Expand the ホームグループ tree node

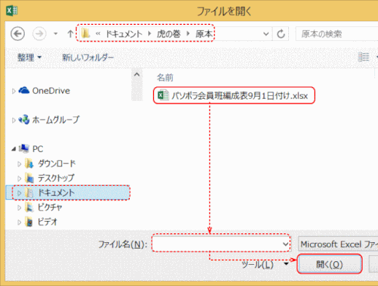(14, 120)
